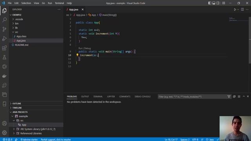Open Explorer Views and More Actions menu
Screen dimensions: 251x141
click(59, 9)
